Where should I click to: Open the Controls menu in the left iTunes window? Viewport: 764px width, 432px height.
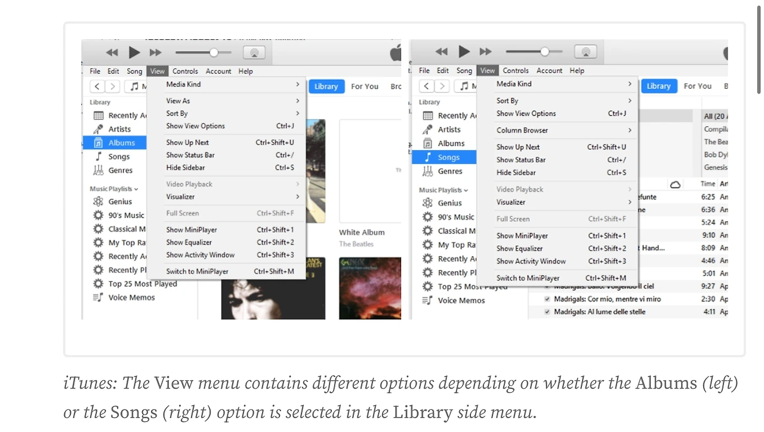pos(185,71)
